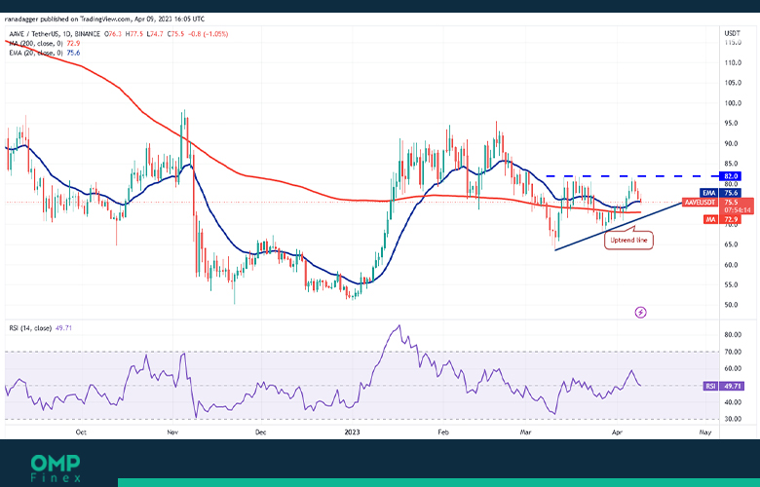Screen dimensions: 760x487
Task: Click the purple RSI 49.71 axis tag
Action: tap(723, 387)
